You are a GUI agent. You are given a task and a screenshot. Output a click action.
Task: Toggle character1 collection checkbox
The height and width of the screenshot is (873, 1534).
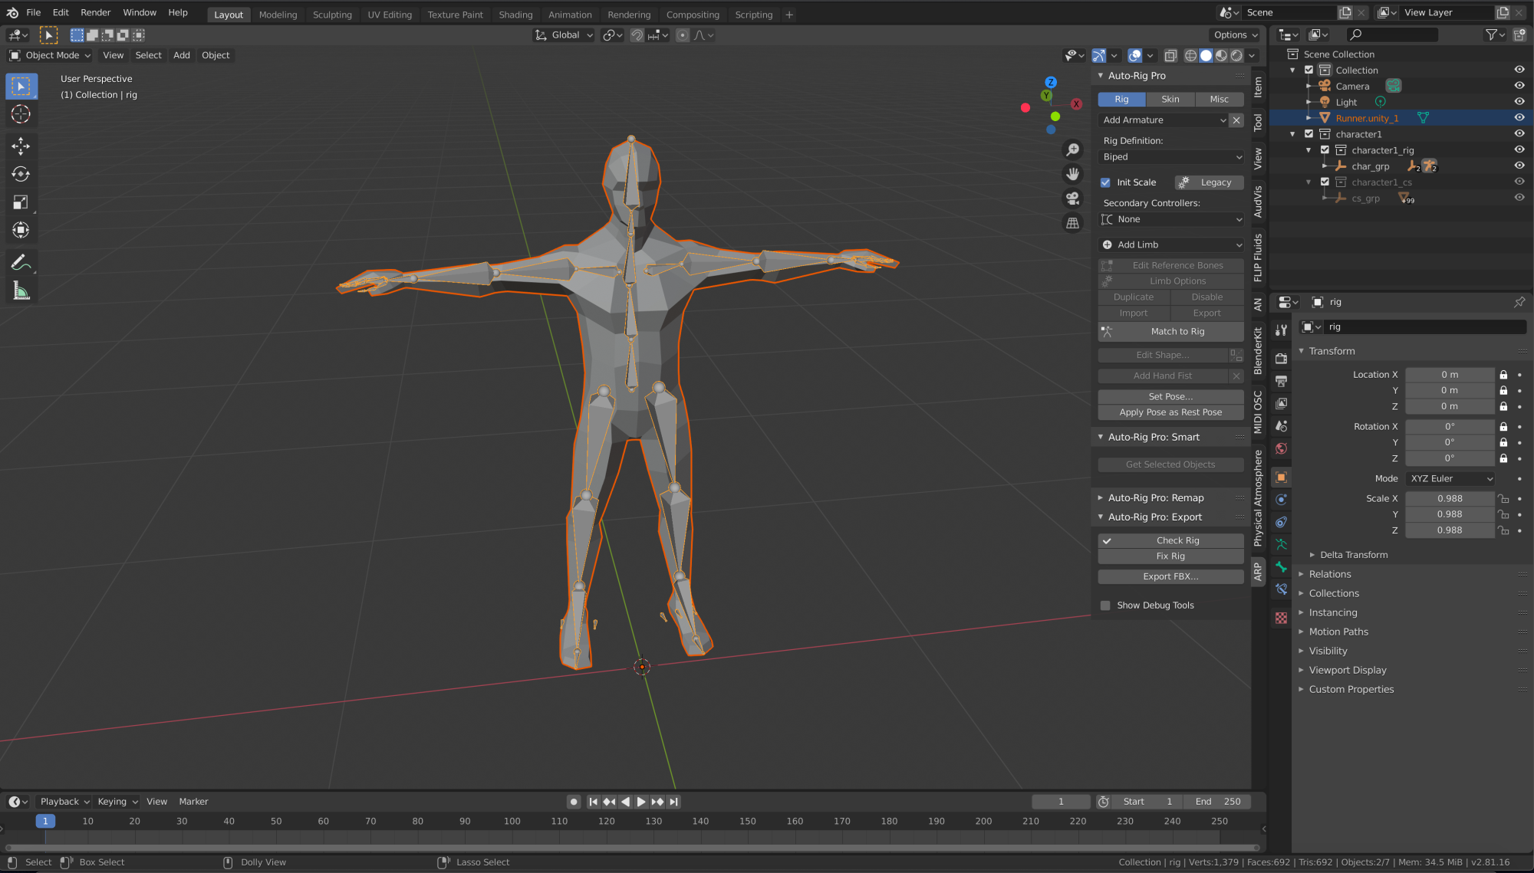(x=1309, y=134)
